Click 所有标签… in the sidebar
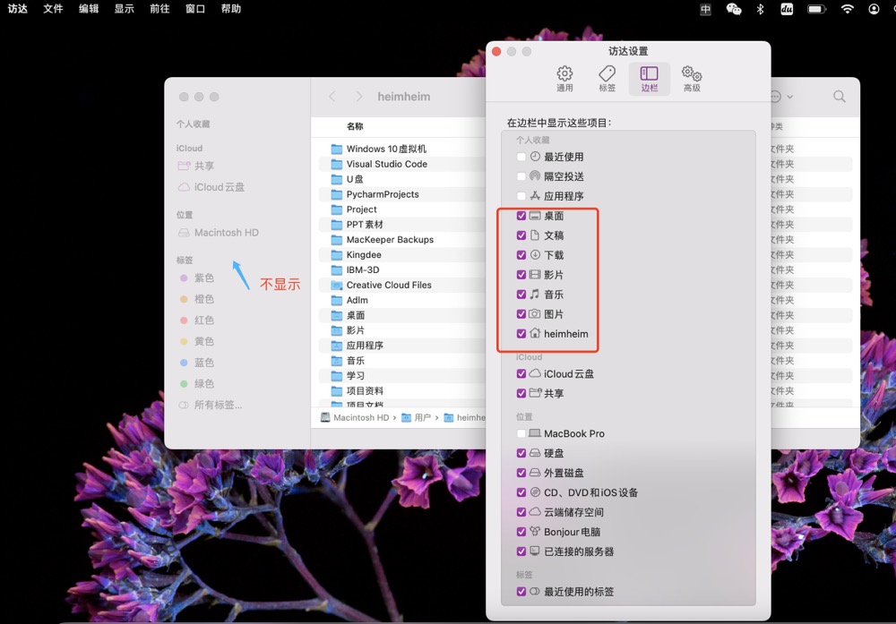Screen dimensions: 896x624 (218, 405)
